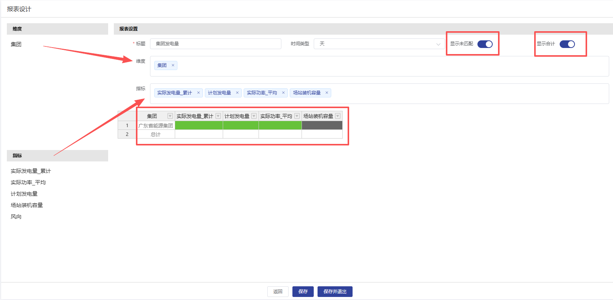This screenshot has width=613, height=300.
Task: Remove the 实际功率_平均 indicator tag
Action: coord(283,93)
